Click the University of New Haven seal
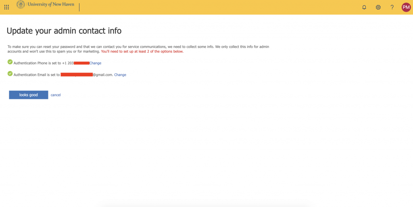This screenshot has width=413, height=207. [21, 4]
